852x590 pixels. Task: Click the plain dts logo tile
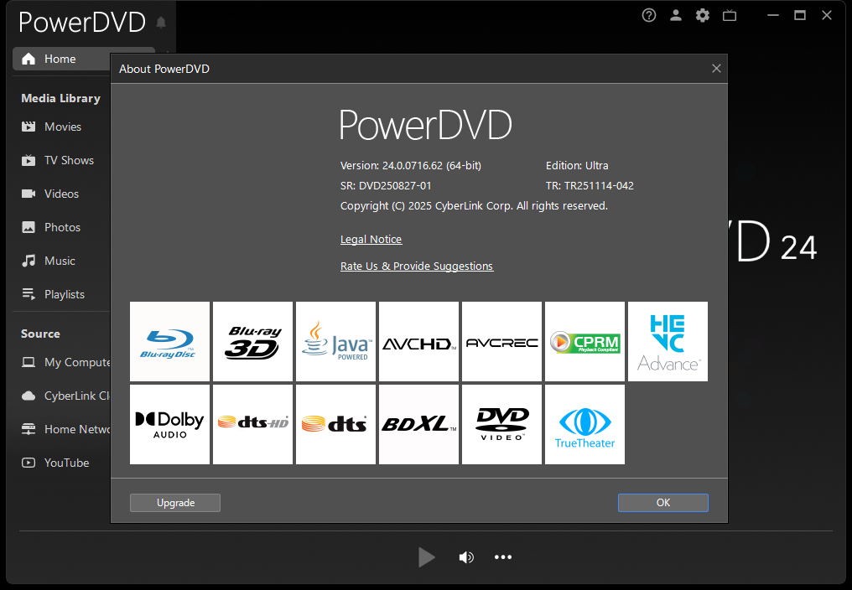click(335, 425)
